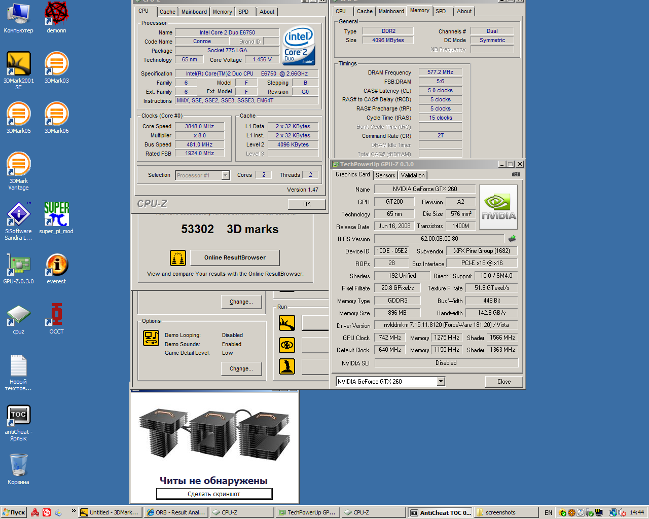The height and width of the screenshot is (519, 649).
Task: Launch 3DMark06 desktop shortcut
Action: click(x=56, y=118)
